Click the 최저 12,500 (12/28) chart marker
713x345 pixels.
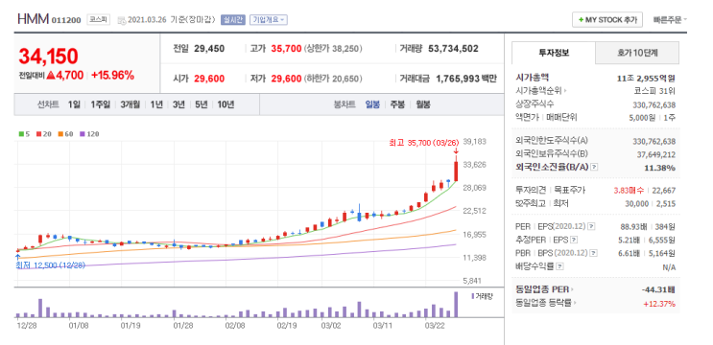pos(51,265)
